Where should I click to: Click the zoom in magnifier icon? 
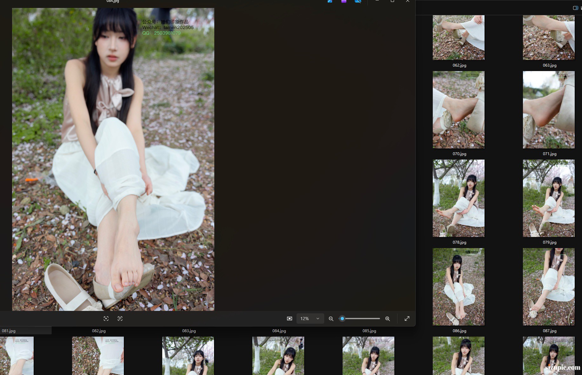(x=388, y=319)
